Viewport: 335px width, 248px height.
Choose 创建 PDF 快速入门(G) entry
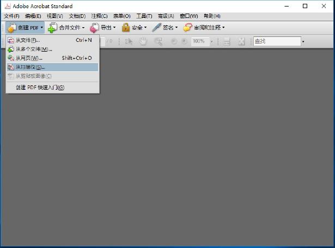pyautogui.click(x=52, y=88)
